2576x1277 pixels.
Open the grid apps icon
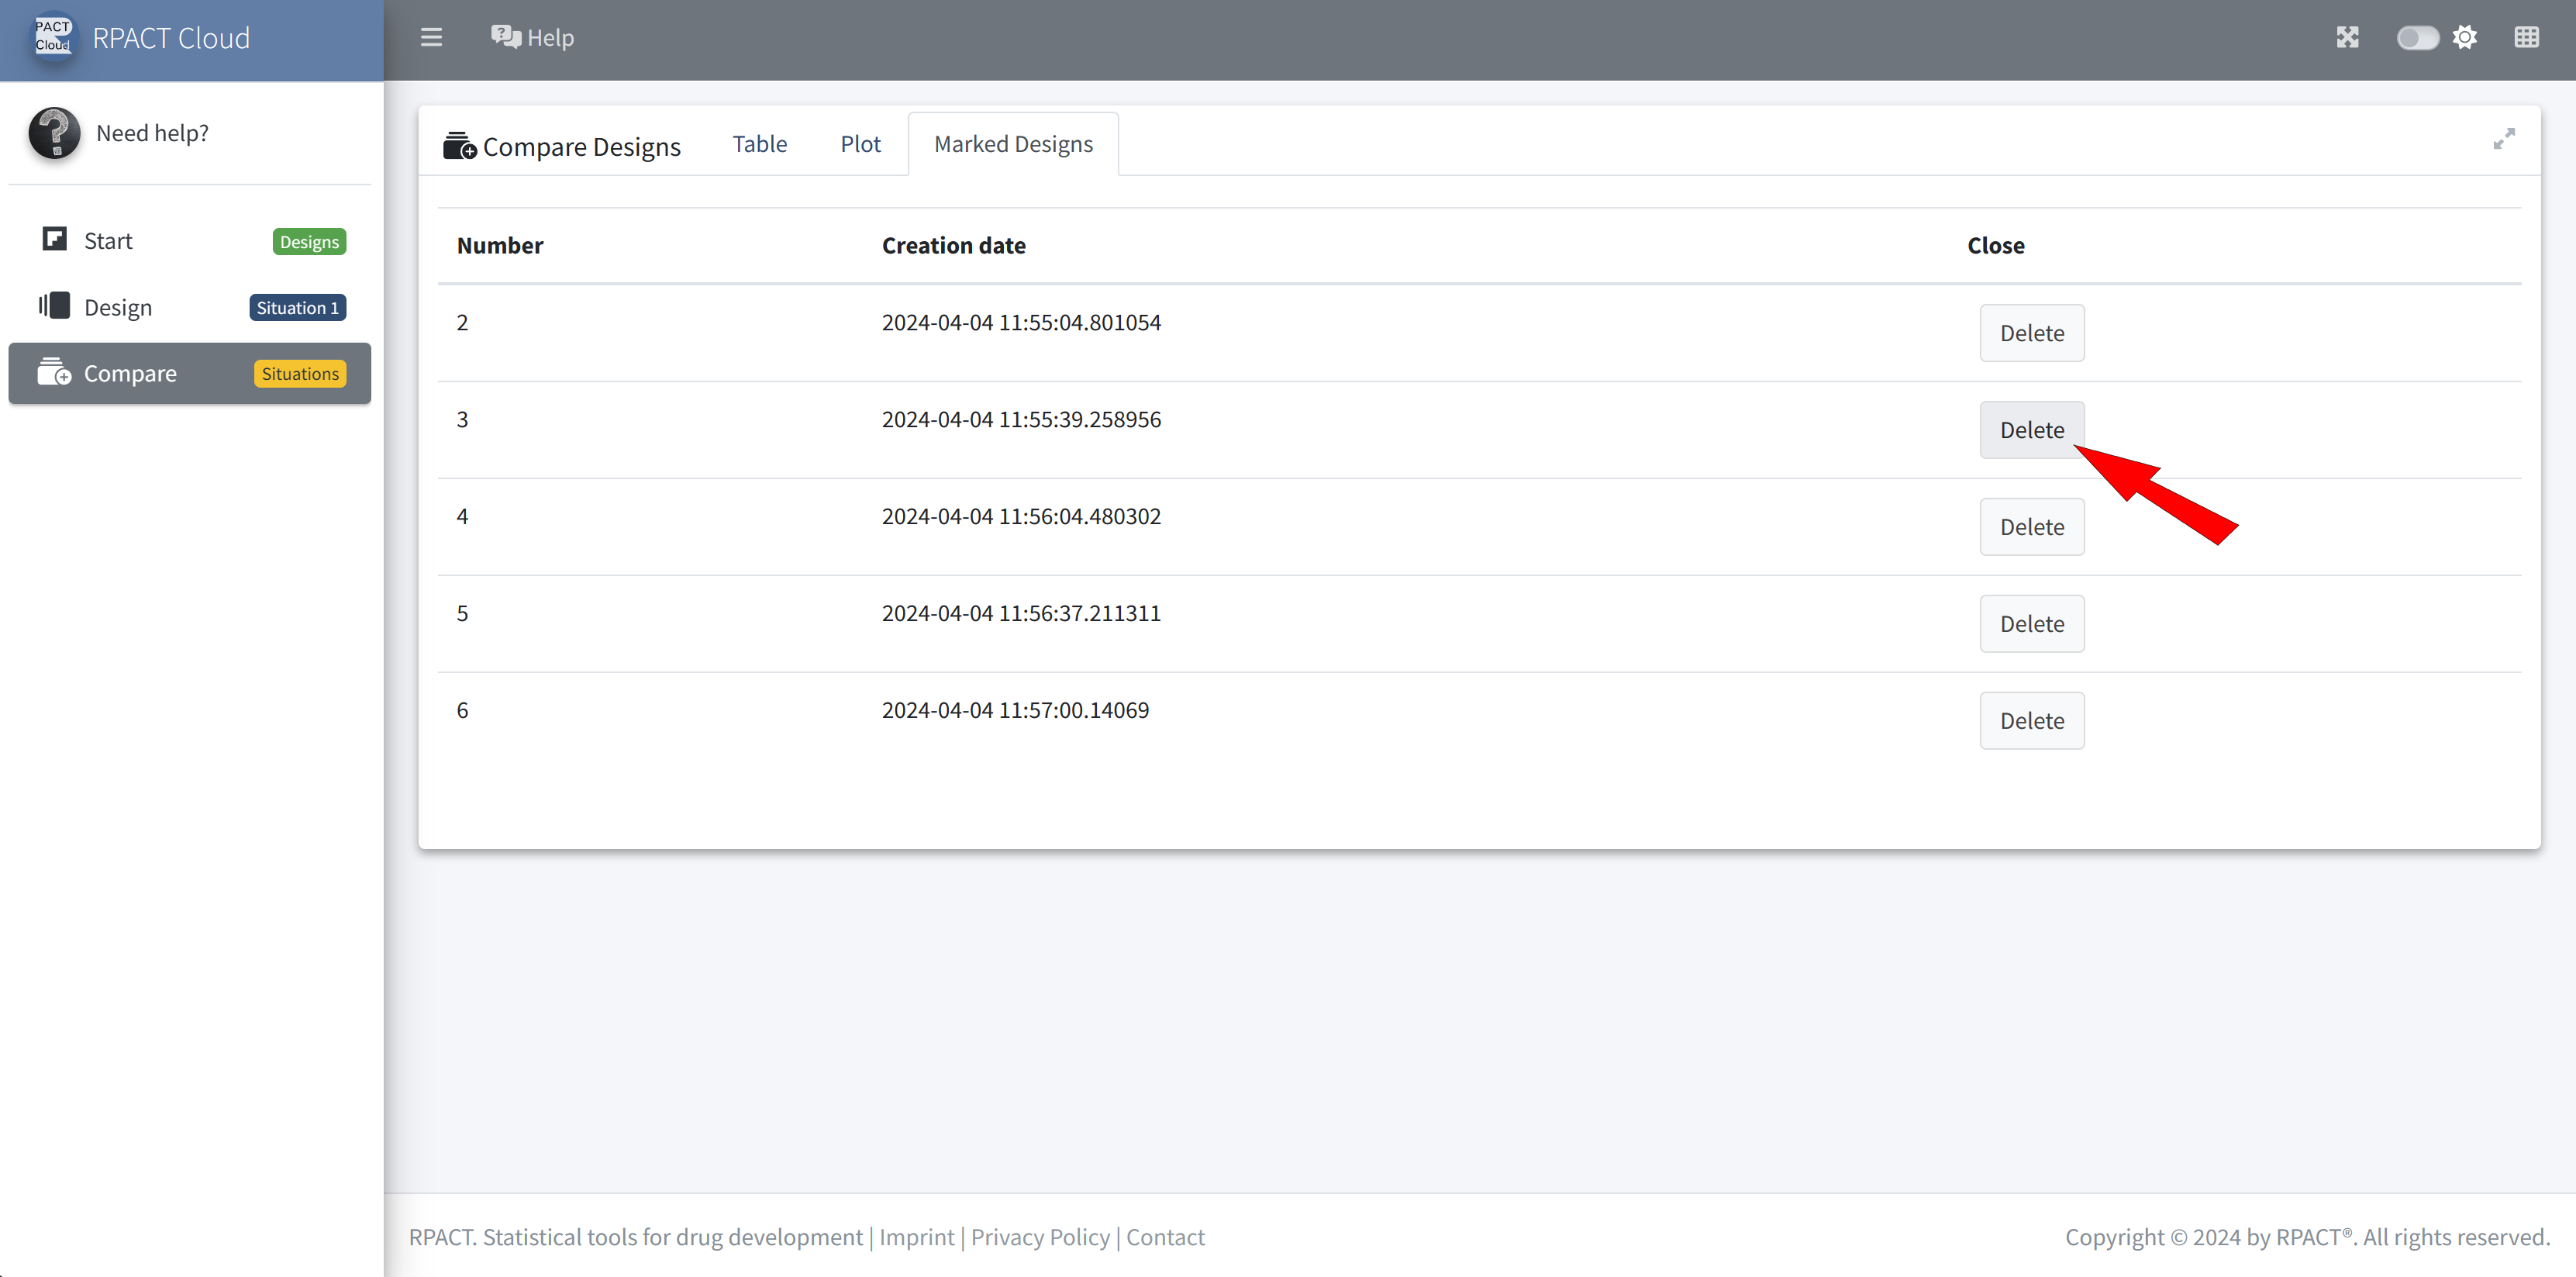(x=2526, y=37)
